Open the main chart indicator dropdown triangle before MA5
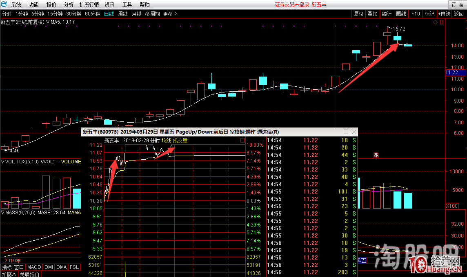This screenshot has height=277, width=467. (48, 22)
